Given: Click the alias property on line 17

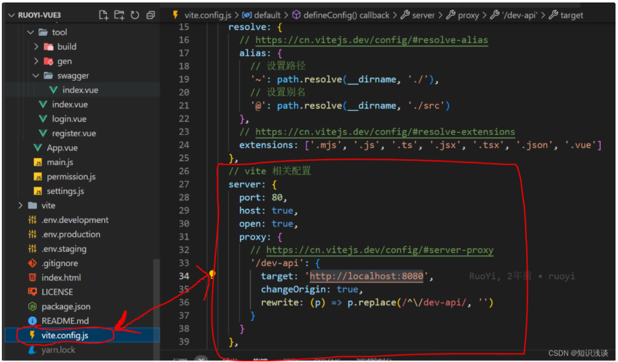Looking at the screenshot, I should [x=253, y=53].
